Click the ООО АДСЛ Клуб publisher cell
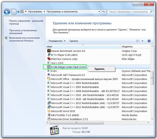 click(x=131, y=55)
